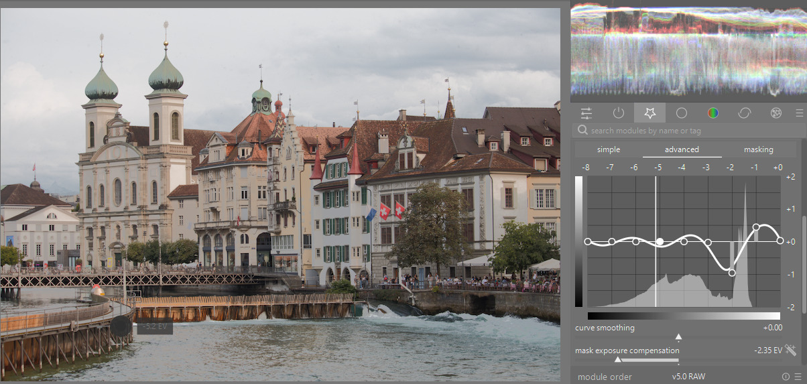
Task: Click the filled curve node at -5 EV
Action: pos(660,241)
